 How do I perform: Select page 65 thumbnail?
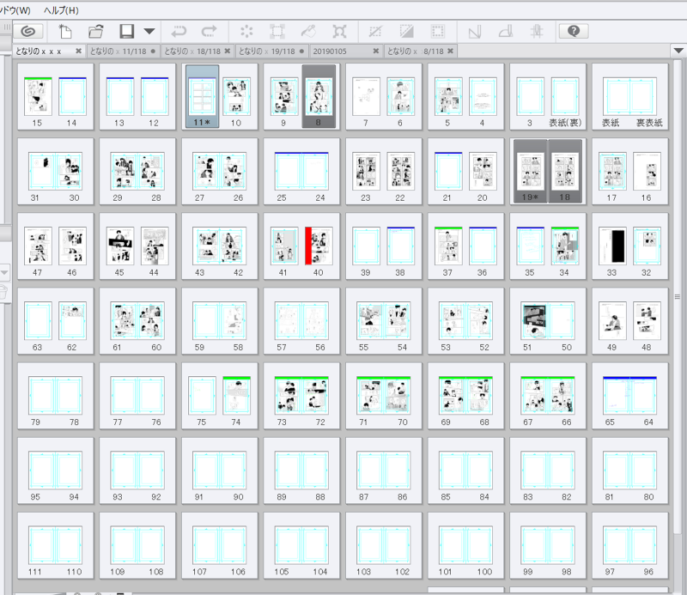coord(616,396)
